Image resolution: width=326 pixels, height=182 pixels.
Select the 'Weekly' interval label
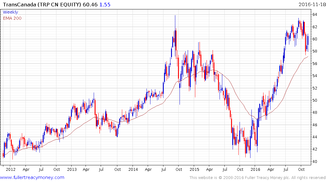pyautogui.click(x=10, y=12)
